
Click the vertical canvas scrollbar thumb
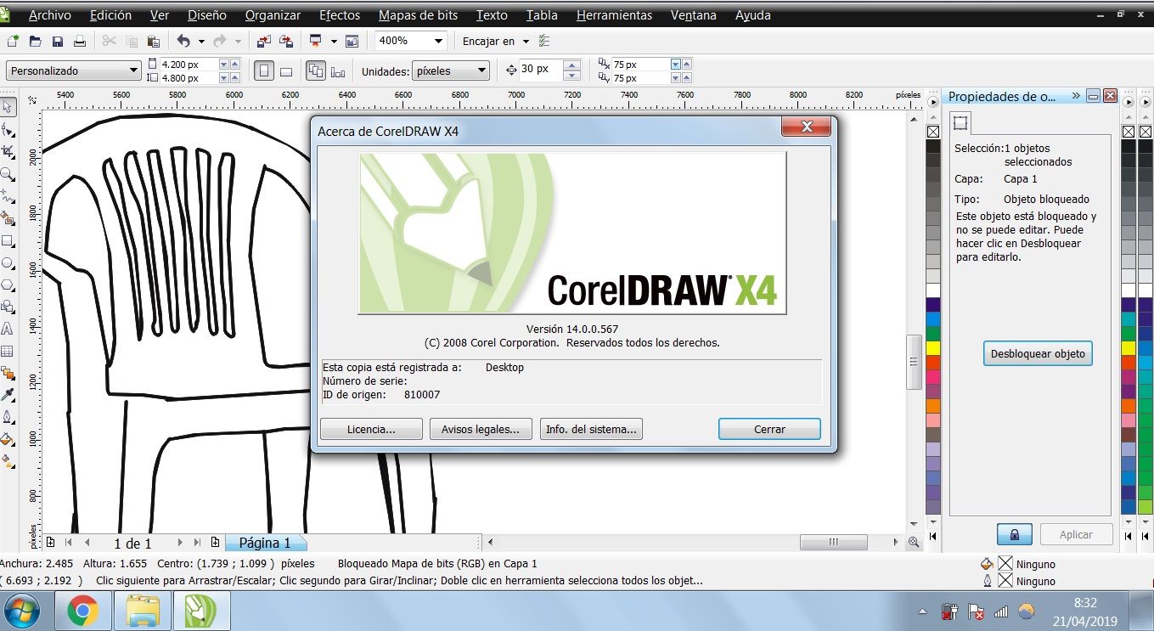915,361
